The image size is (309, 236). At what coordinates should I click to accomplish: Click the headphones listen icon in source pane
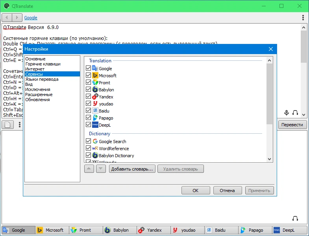pos(295,113)
